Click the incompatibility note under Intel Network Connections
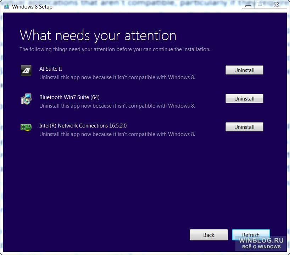This screenshot has height=255, width=290. (117, 134)
